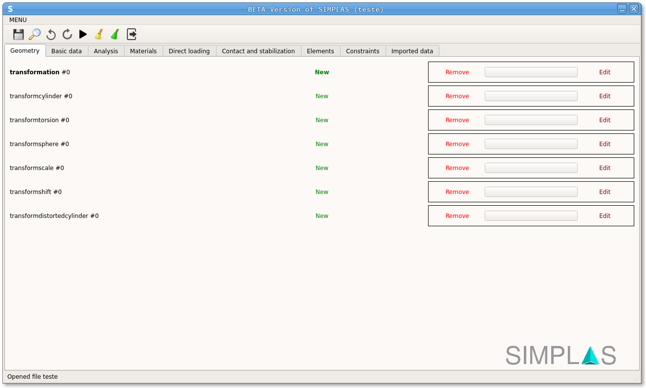646x388 pixels.
Task: Click the exit arrow toolbar icon
Action: [131, 34]
